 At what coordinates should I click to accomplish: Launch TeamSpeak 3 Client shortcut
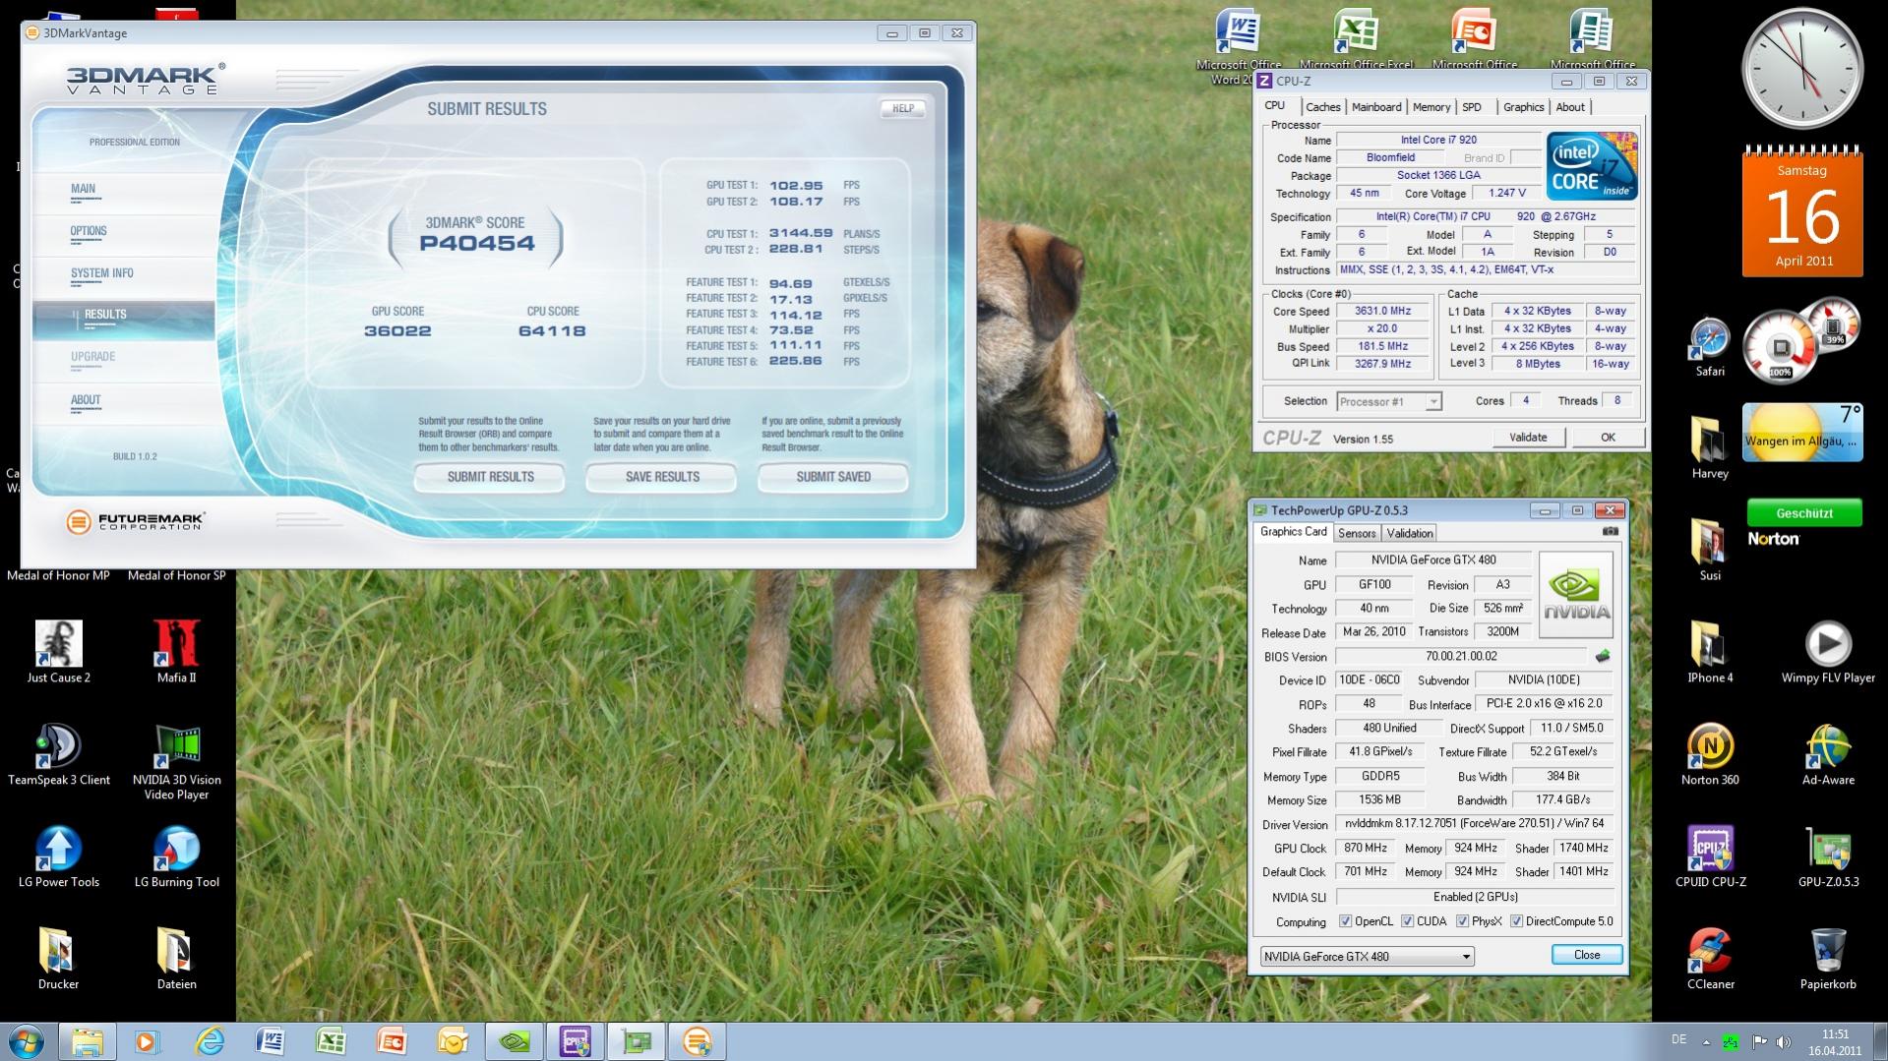point(58,748)
